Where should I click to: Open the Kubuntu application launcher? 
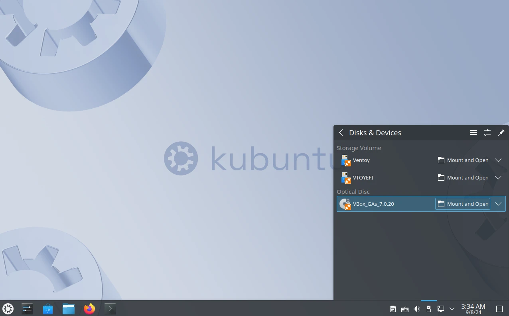click(x=8, y=308)
